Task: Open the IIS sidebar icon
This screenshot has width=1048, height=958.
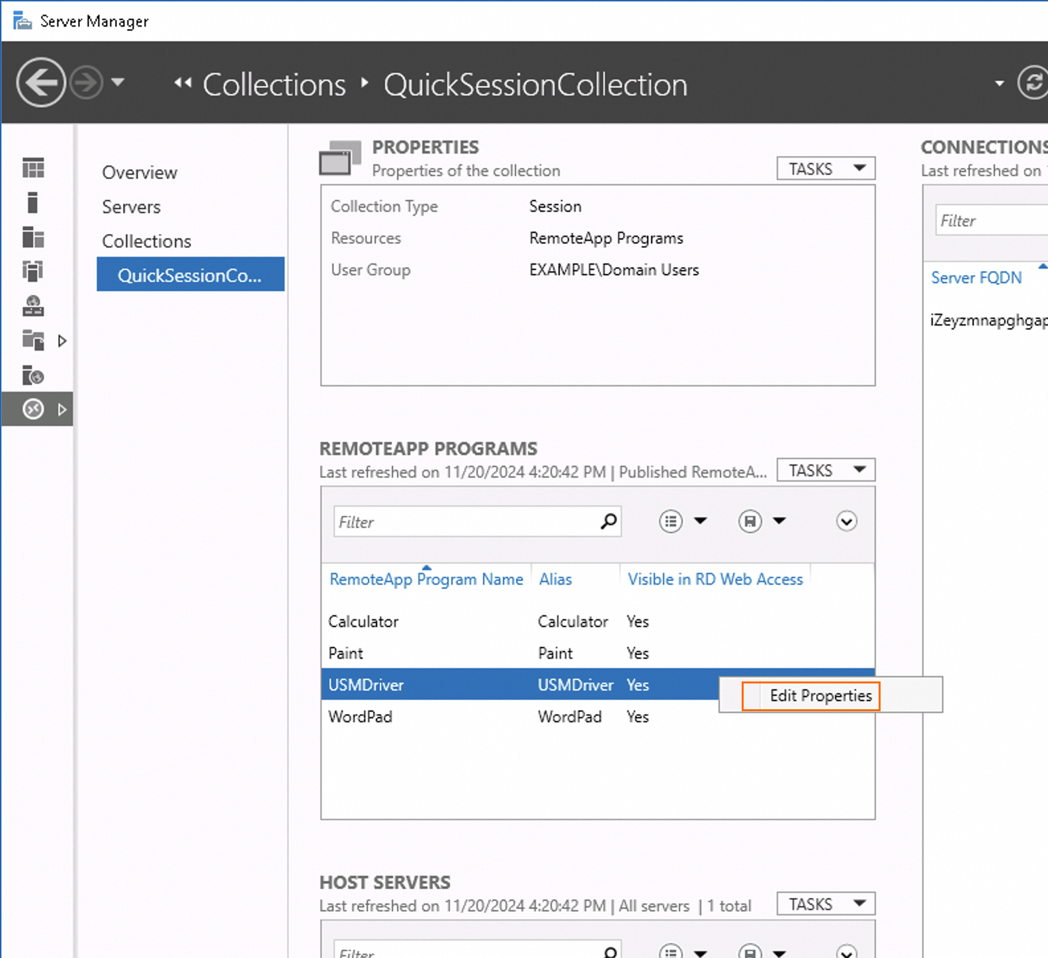Action: point(33,375)
